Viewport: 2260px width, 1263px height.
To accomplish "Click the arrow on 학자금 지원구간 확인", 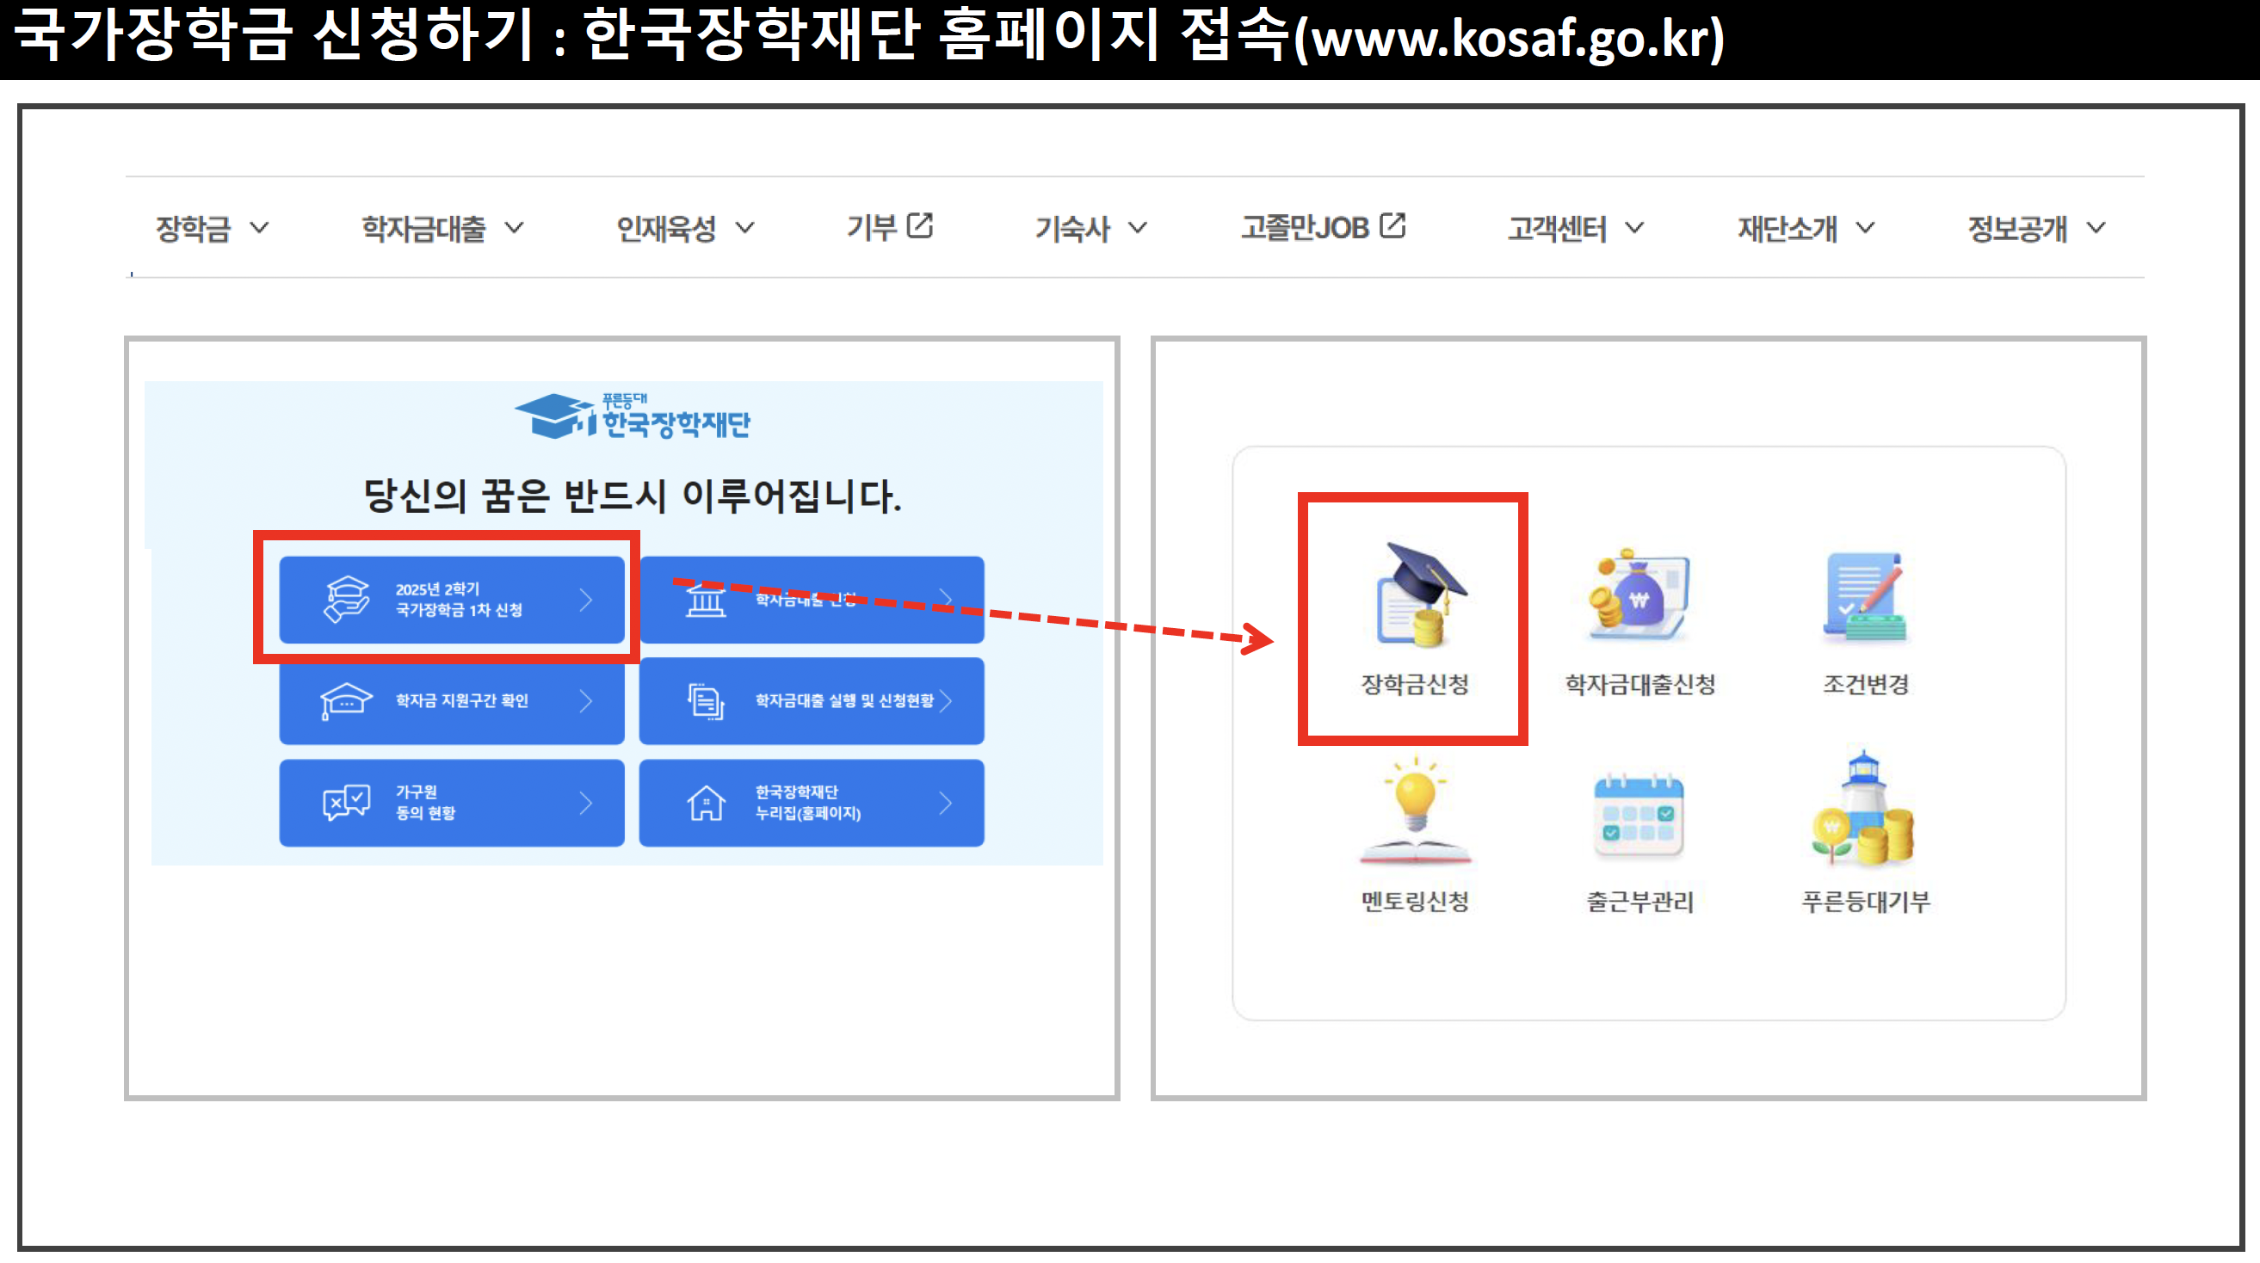I will pyautogui.click(x=586, y=701).
